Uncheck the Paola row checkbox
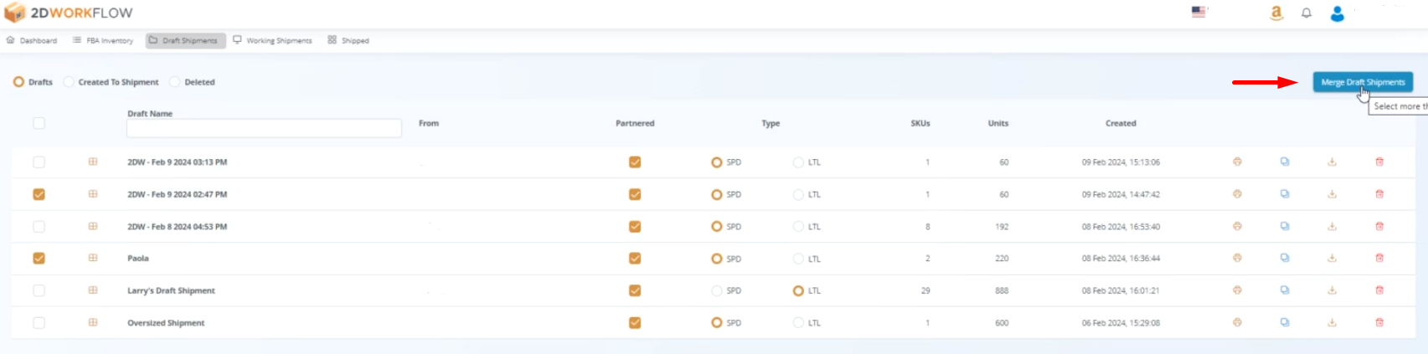This screenshot has height=354, width=1428. click(x=39, y=259)
